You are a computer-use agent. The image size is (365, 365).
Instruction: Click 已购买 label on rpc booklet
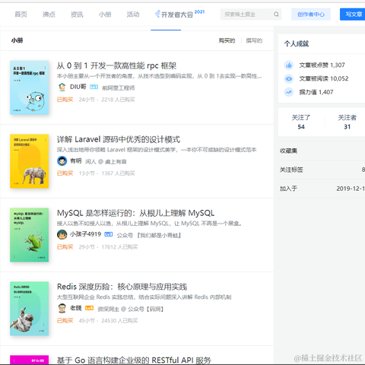point(65,100)
